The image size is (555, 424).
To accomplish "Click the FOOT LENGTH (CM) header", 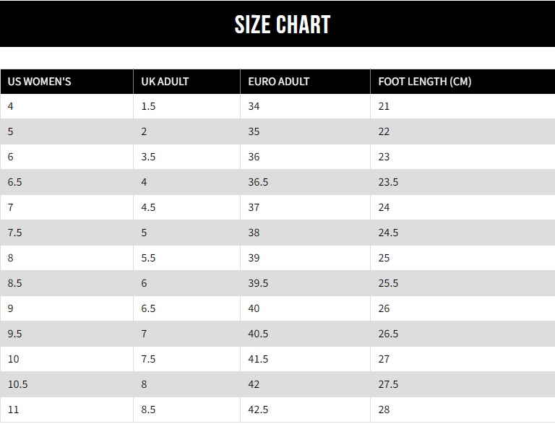I will pyautogui.click(x=425, y=82).
